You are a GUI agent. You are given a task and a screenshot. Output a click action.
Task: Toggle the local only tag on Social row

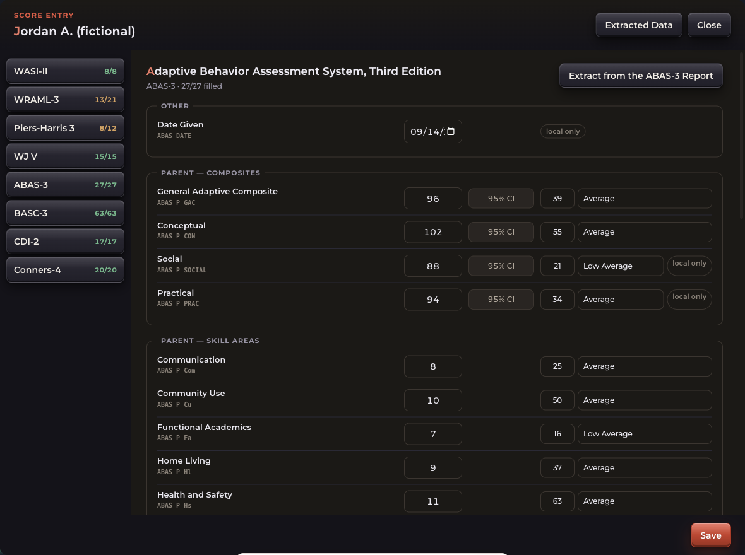click(689, 264)
